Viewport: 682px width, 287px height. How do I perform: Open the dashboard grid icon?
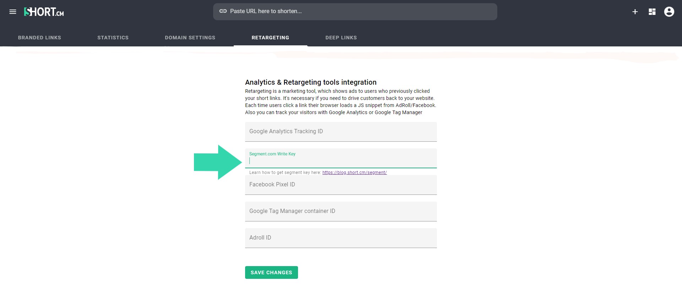[x=652, y=12]
